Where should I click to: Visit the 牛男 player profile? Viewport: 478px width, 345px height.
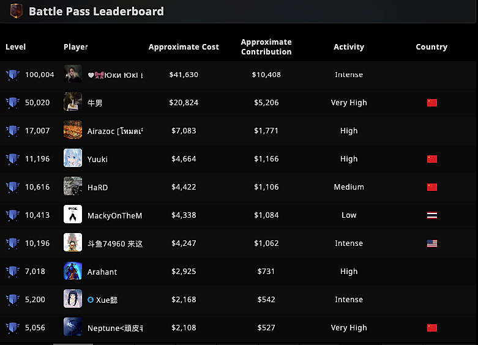coord(95,103)
